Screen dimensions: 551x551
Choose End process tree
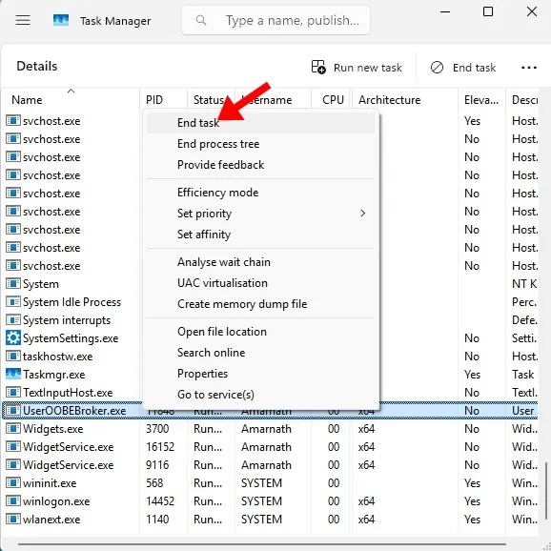261,144
